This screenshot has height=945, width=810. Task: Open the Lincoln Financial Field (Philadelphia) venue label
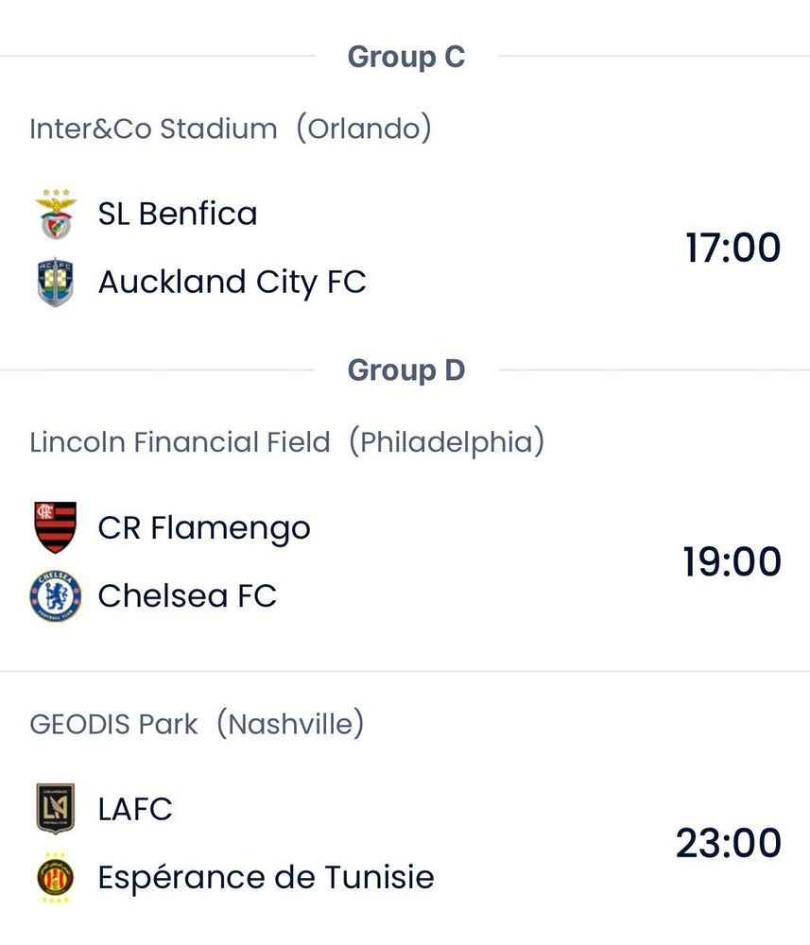pyautogui.click(x=287, y=441)
